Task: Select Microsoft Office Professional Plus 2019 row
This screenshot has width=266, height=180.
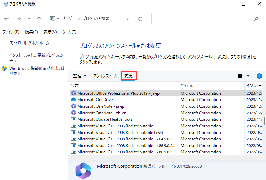Action: coord(166,93)
